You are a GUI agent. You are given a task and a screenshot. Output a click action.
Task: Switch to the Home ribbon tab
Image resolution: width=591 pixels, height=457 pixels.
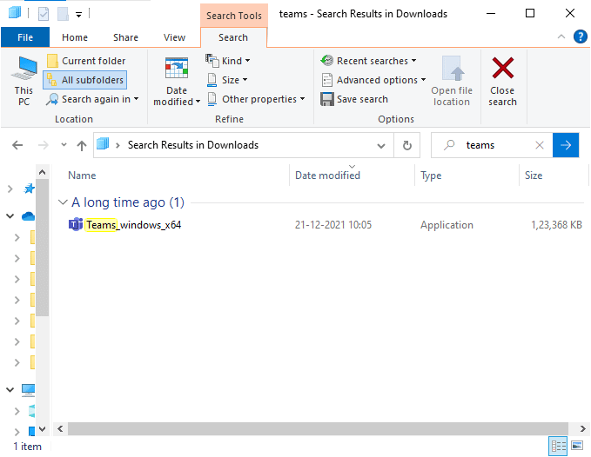tap(75, 37)
